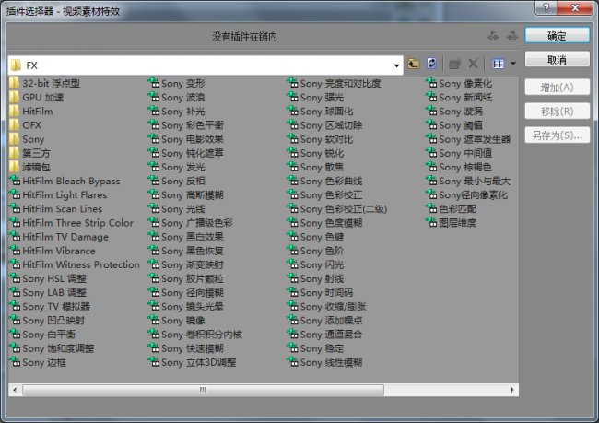Click the 取消 button
Viewport: 599px width, 423px height.
pos(557,60)
